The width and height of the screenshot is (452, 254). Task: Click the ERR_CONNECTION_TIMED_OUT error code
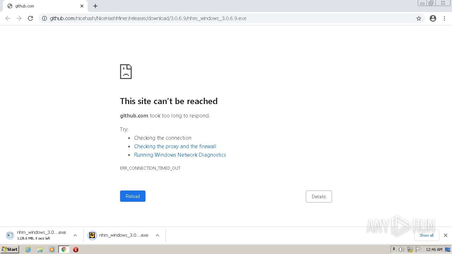point(150,168)
